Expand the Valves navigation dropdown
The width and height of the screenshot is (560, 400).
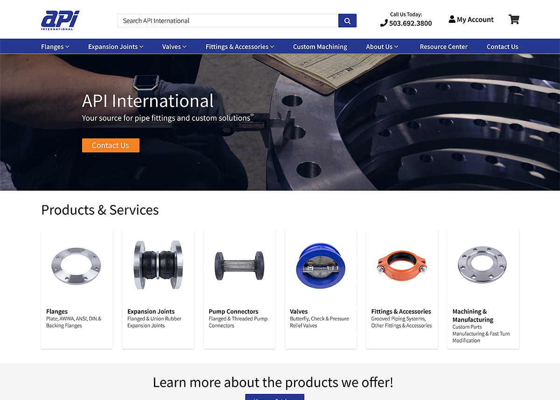(174, 46)
